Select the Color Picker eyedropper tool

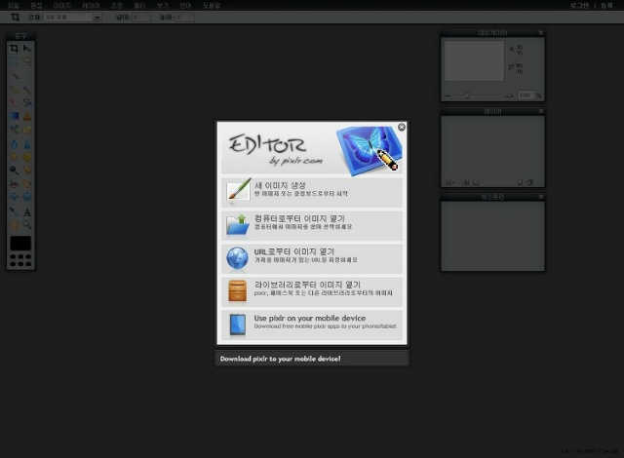(x=15, y=211)
